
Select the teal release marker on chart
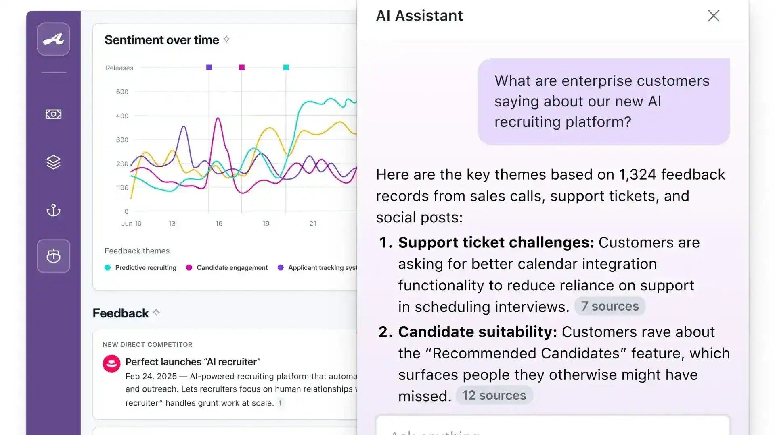(x=286, y=67)
